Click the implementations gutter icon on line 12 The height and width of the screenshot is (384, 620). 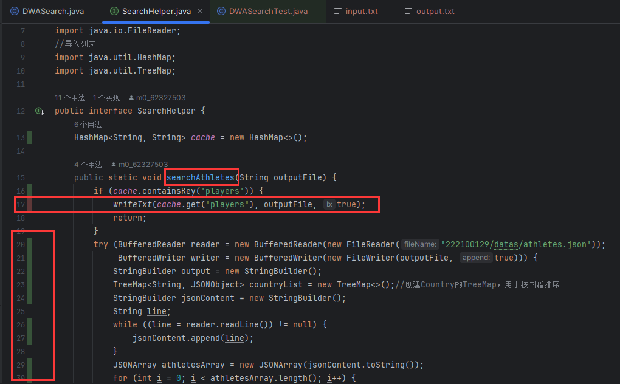pyautogui.click(x=39, y=111)
